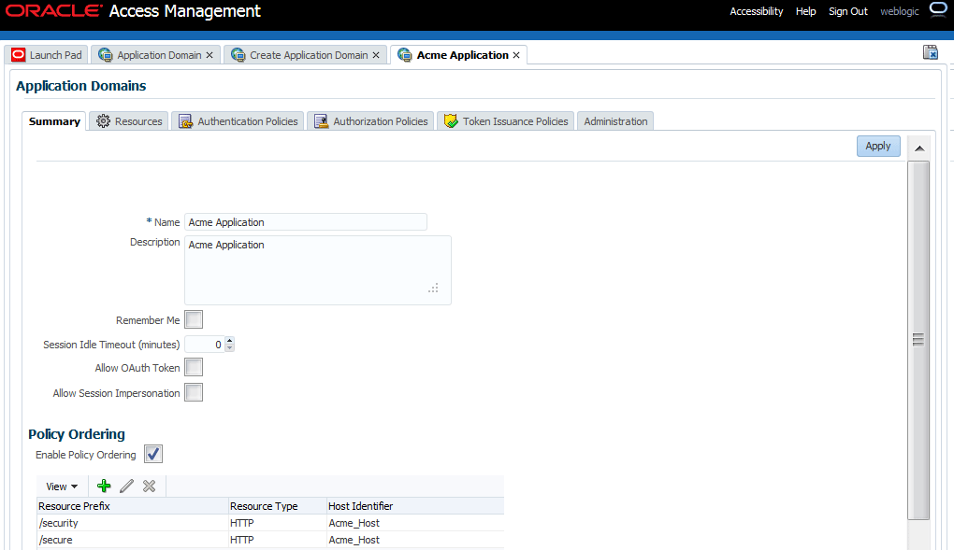Open the Authorization Policies subtab
The image size is (954, 550).
370,121
